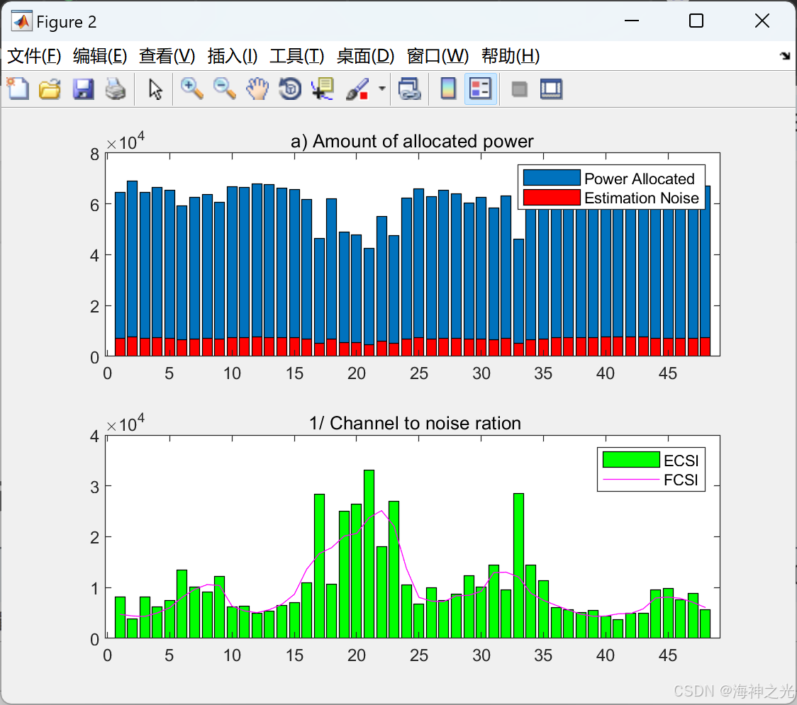Viewport: 797px width, 705px height.
Task: Click the 'ECSI' legend label
Action: point(681,461)
